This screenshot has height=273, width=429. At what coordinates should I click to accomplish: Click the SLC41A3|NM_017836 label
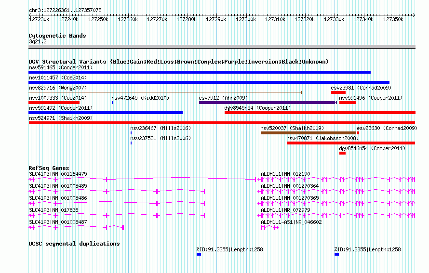point(54,210)
